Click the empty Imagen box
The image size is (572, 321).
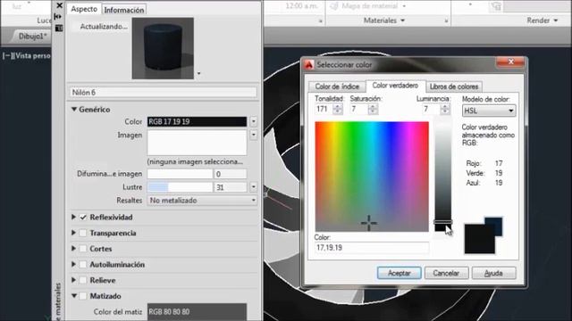pos(197,143)
